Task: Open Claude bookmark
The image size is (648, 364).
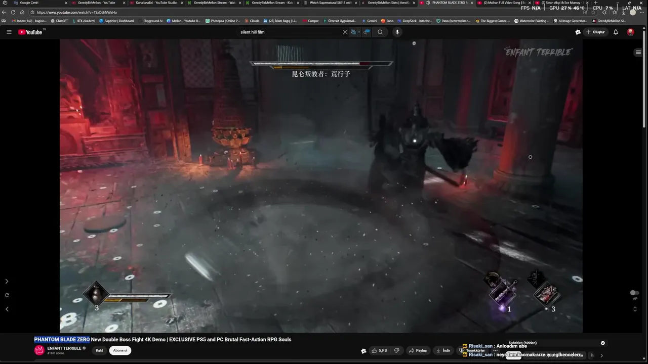Action: point(252,21)
